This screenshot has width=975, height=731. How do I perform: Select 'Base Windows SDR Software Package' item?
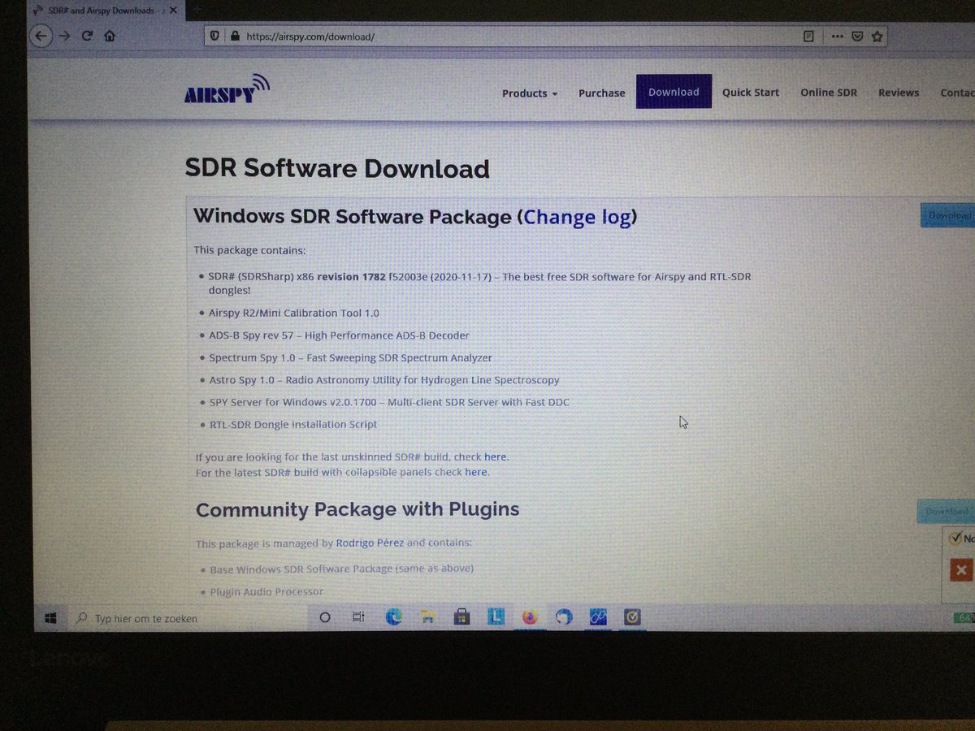[x=341, y=569]
